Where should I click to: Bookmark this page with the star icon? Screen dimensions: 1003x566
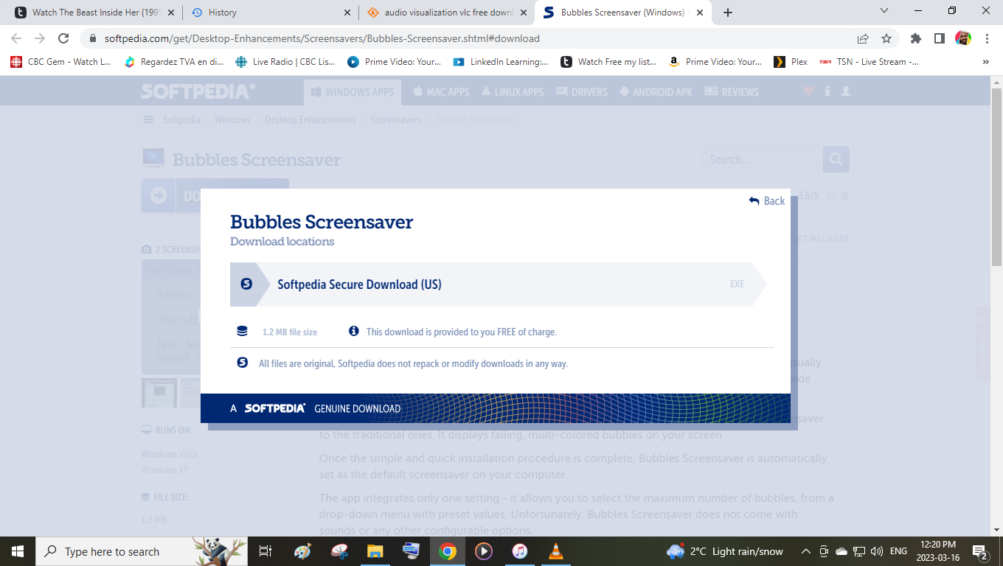(886, 38)
